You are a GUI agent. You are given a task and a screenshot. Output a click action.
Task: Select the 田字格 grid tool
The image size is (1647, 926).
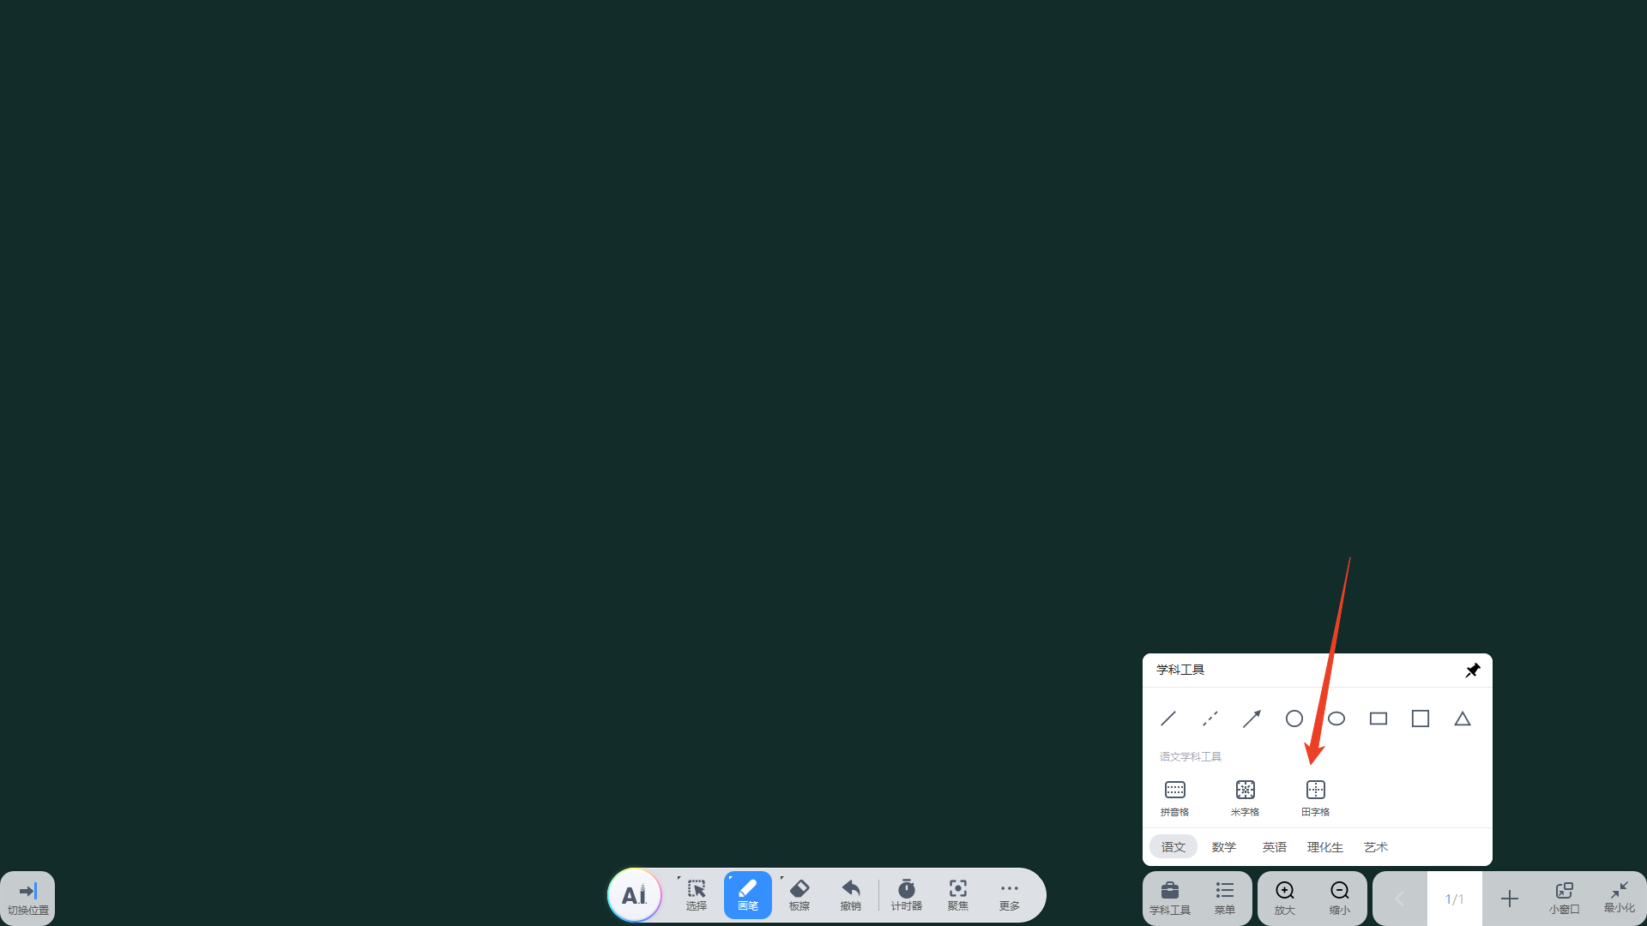pyautogui.click(x=1315, y=797)
